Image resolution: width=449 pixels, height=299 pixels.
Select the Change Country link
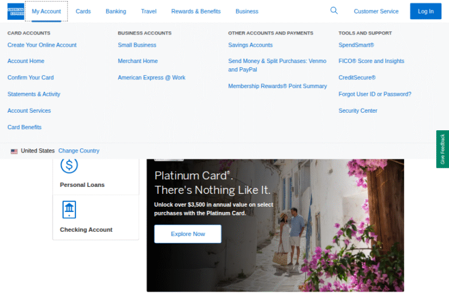click(79, 151)
